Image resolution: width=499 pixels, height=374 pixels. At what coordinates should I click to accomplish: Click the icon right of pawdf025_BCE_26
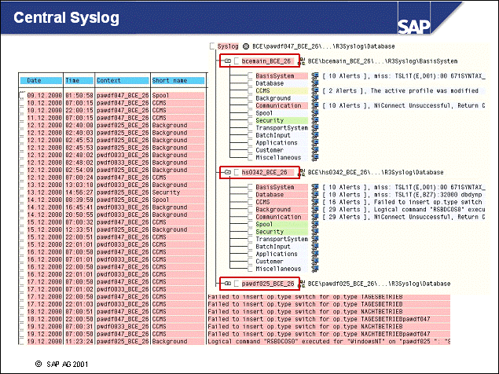click(x=303, y=283)
